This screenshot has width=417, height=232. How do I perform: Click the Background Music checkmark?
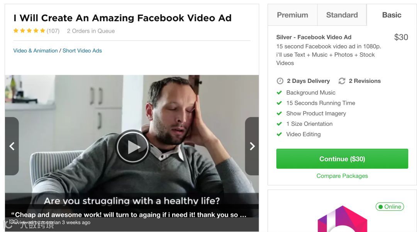[279, 92]
